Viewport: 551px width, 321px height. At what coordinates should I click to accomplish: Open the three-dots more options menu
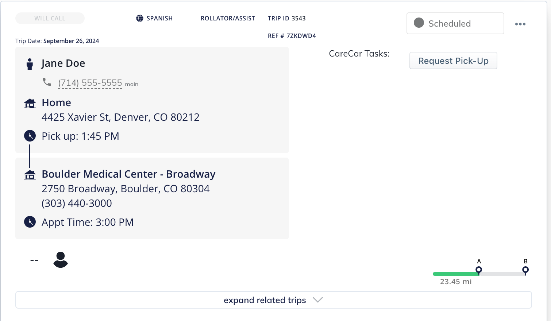coord(520,24)
